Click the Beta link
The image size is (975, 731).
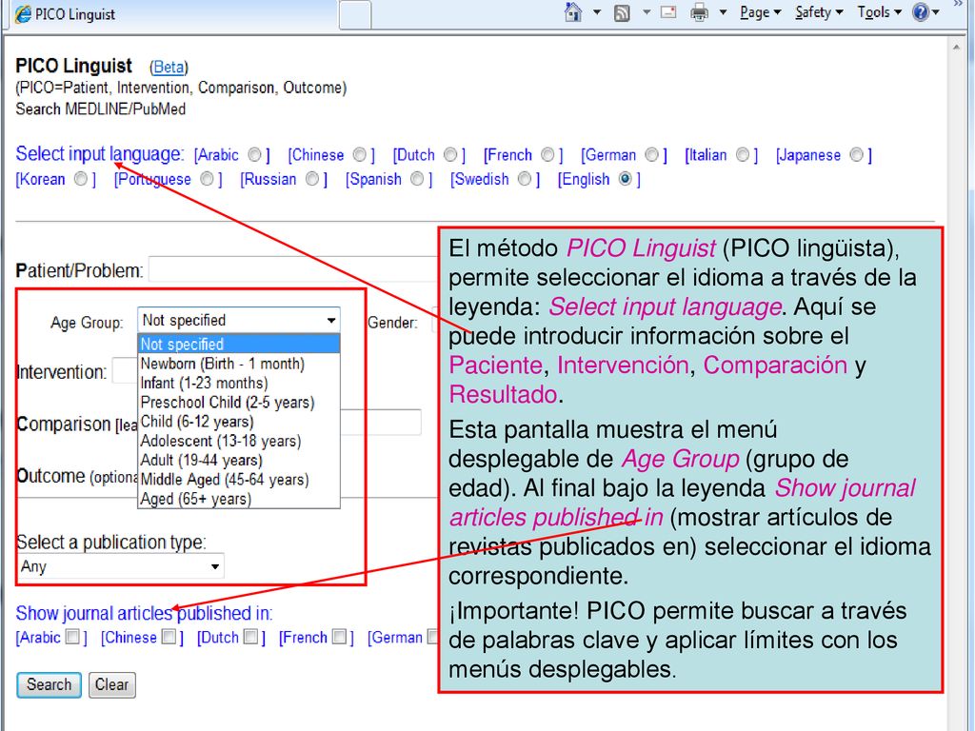click(169, 68)
